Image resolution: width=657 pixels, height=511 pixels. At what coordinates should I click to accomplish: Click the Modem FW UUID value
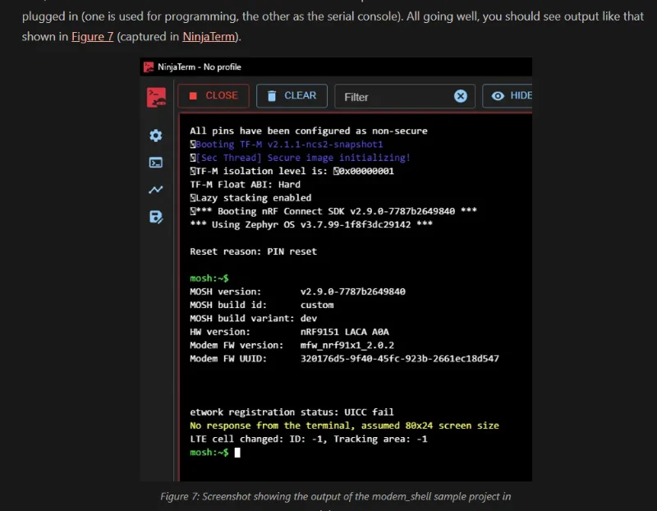pos(399,358)
